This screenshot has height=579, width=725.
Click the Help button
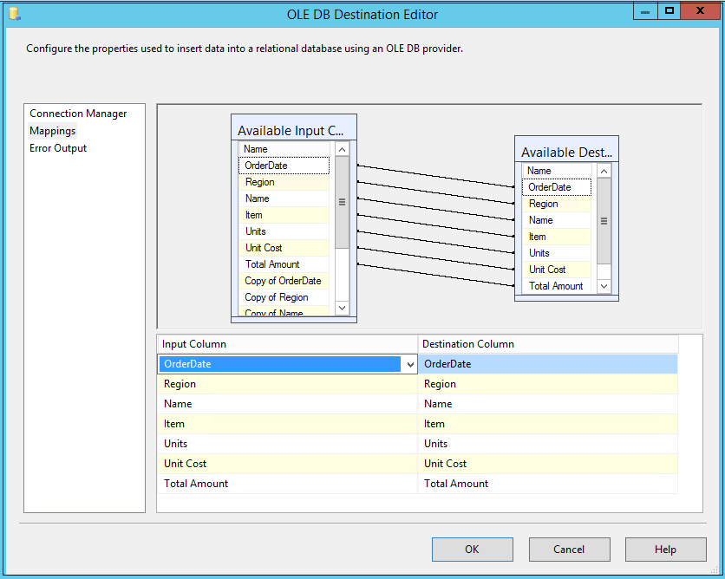(665, 549)
